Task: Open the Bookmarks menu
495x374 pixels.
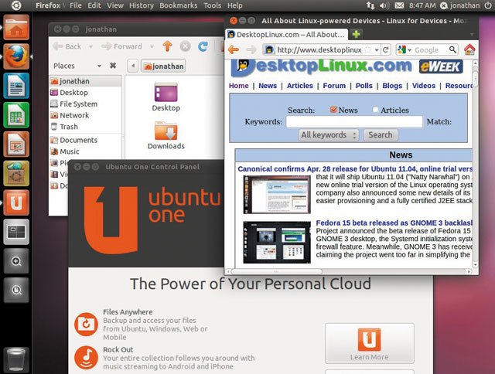Action: 179,5
